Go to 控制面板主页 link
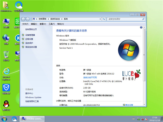Screen dimensions: 163x122 (31, 29)
